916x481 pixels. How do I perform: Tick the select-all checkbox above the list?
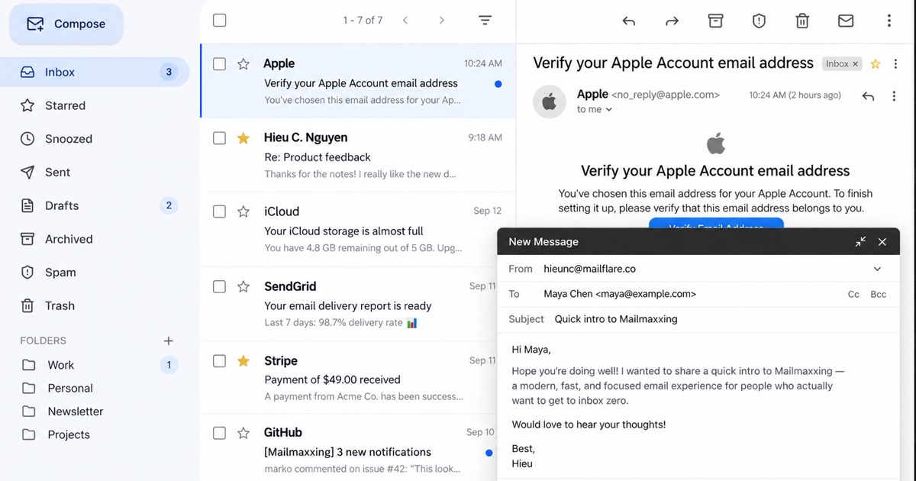pos(220,20)
